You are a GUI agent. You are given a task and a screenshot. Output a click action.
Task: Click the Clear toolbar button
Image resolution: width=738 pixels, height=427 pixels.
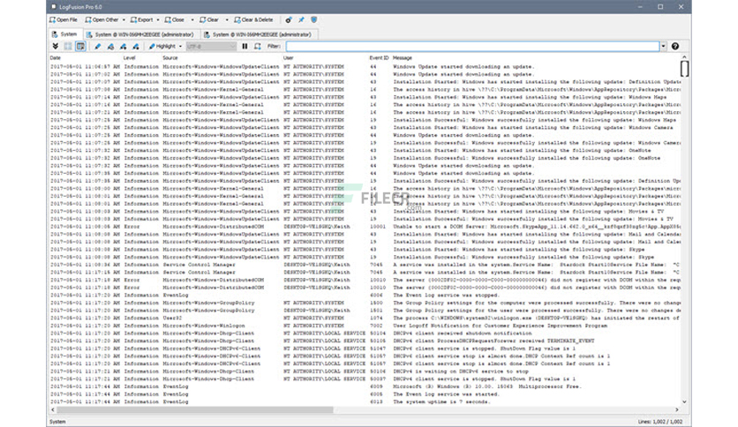209,19
